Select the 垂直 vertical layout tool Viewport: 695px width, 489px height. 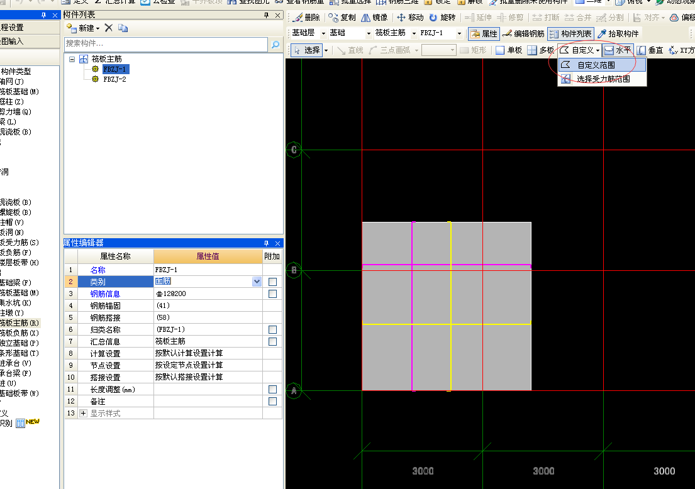point(650,50)
